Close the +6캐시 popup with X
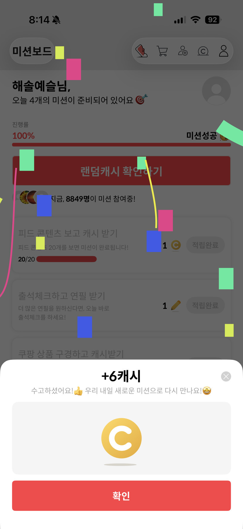Viewport: 243px width, 529px height. tap(226, 376)
